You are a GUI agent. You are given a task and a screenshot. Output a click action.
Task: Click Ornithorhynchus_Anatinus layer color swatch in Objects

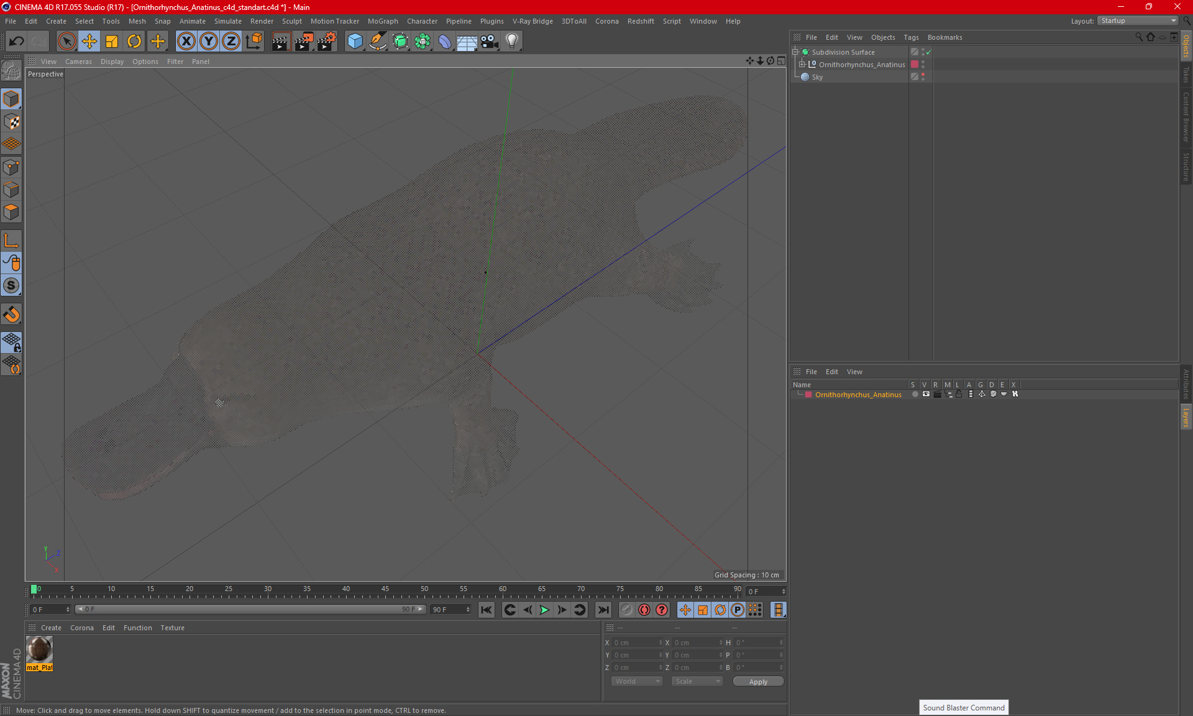[x=915, y=64]
